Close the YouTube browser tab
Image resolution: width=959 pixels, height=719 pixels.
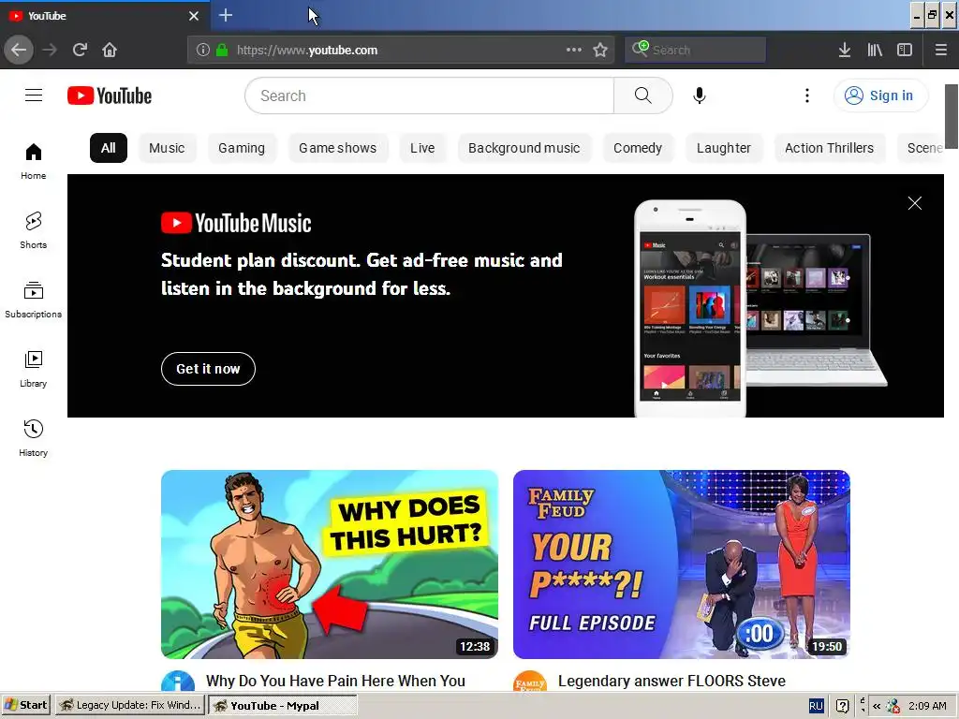pyautogui.click(x=194, y=16)
